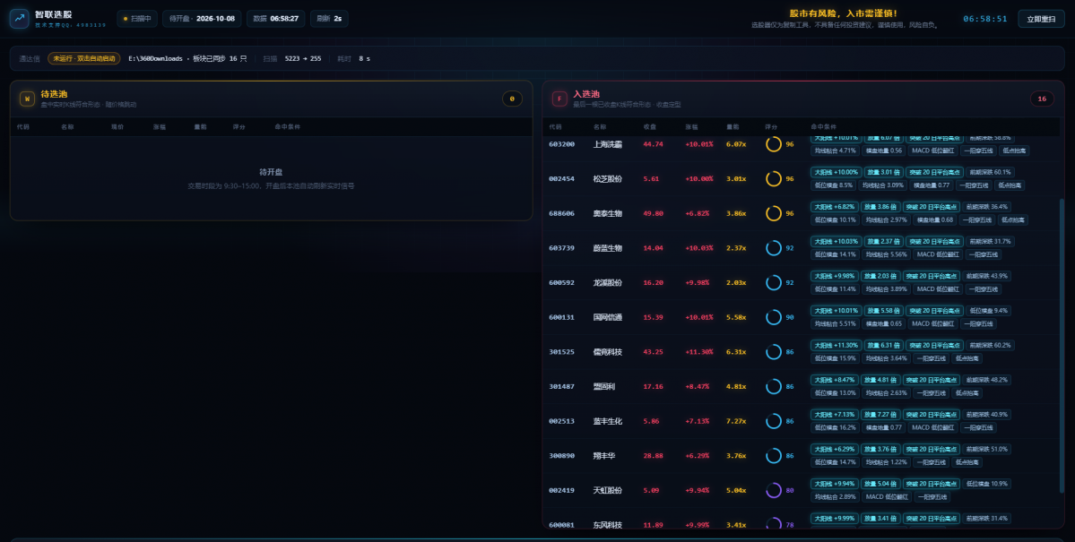Click the 智联选股 trend-arrow logo icon

[x=19, y=19]
